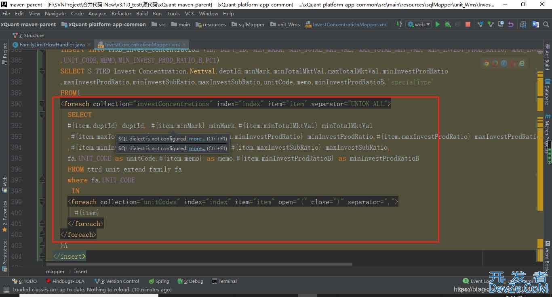The height and width of the screenshot is (297, 552).
Task: Open the Refactor menu
Action: coord(121,13)
